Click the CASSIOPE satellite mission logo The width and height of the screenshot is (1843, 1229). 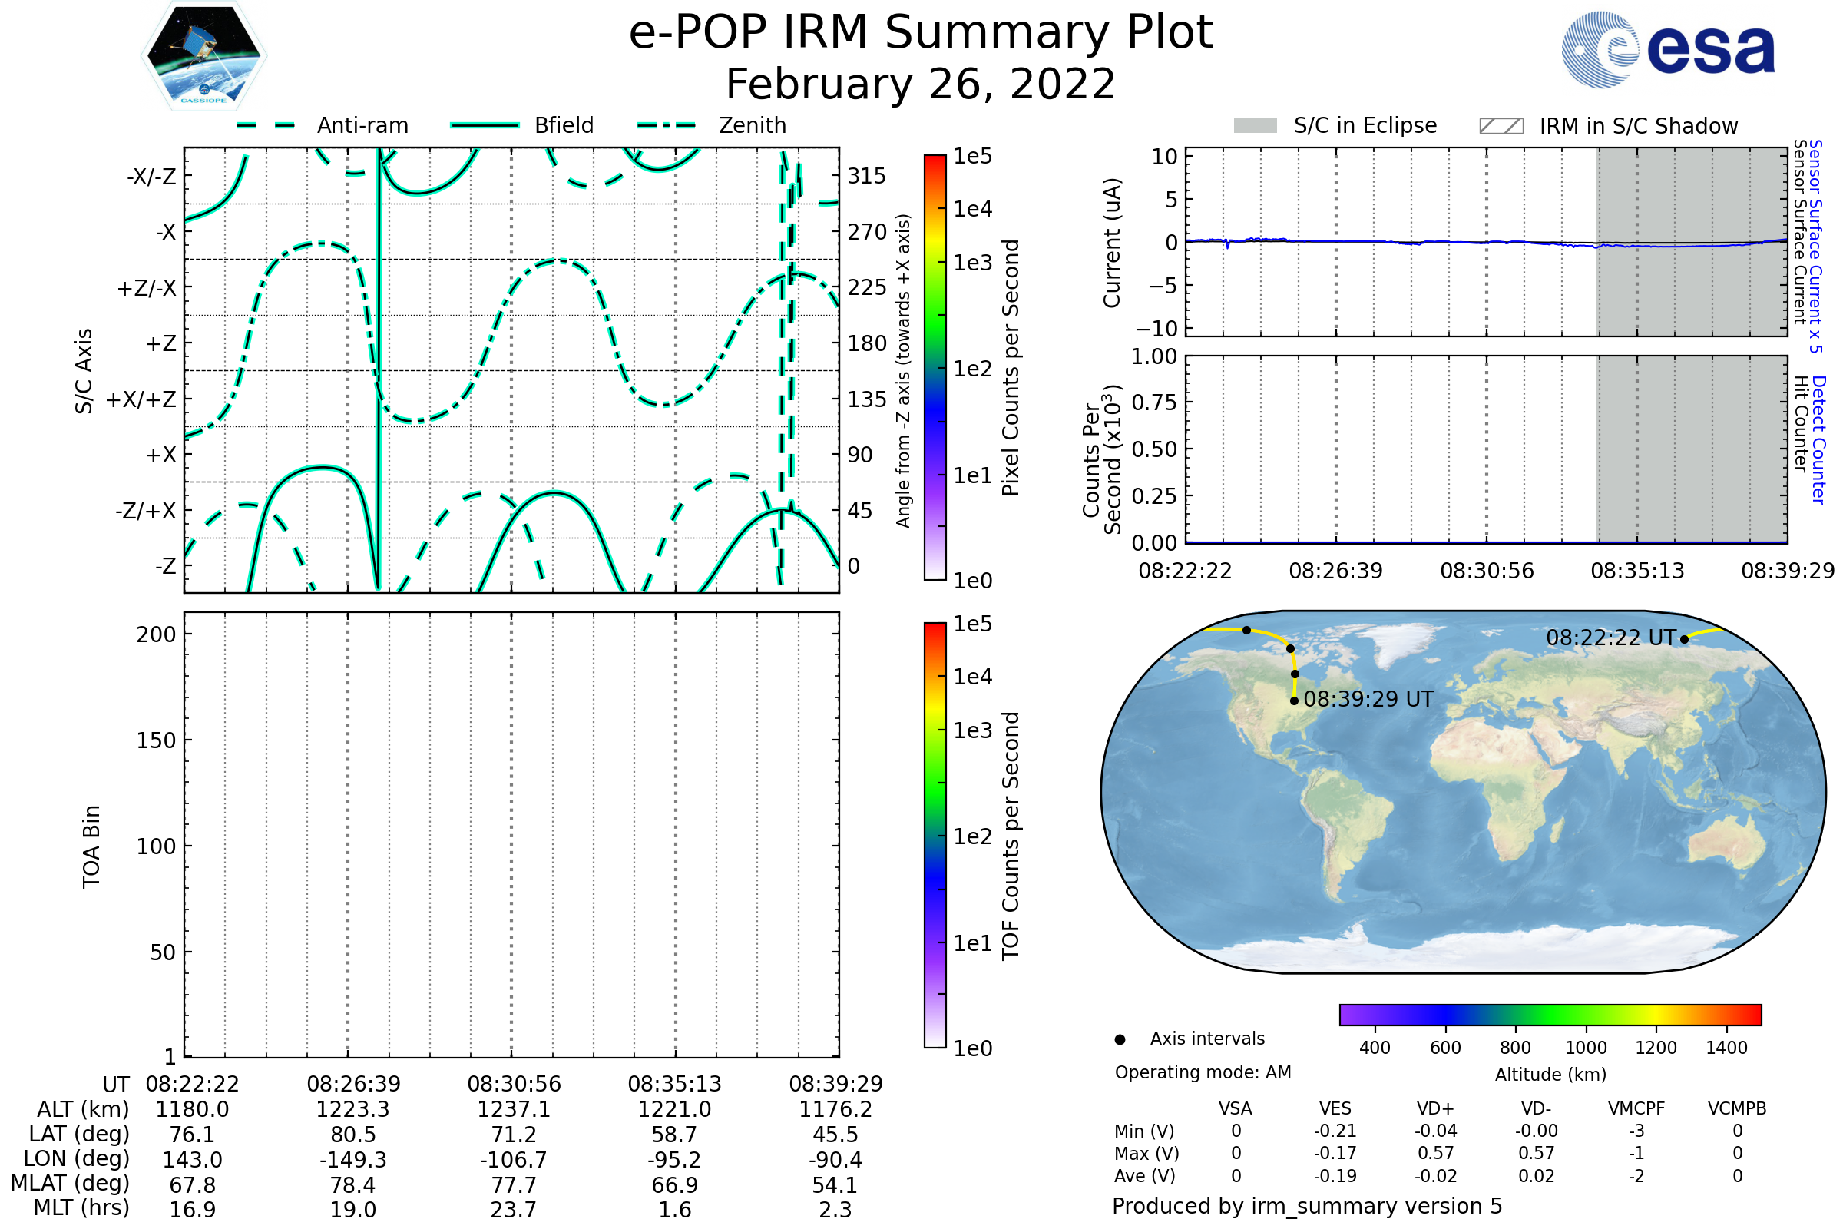203,56
